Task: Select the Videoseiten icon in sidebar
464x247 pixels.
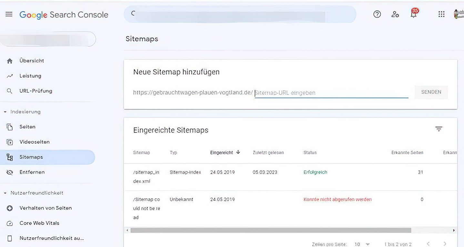Action: coord(10,142)
